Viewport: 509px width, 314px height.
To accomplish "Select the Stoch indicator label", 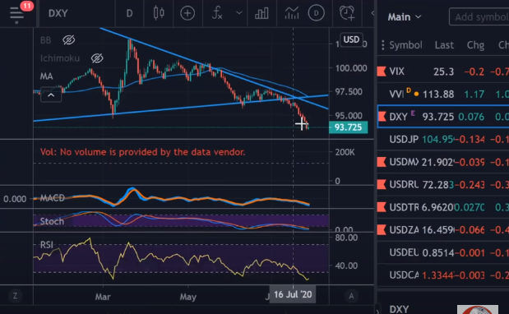I will coord(52,222).
